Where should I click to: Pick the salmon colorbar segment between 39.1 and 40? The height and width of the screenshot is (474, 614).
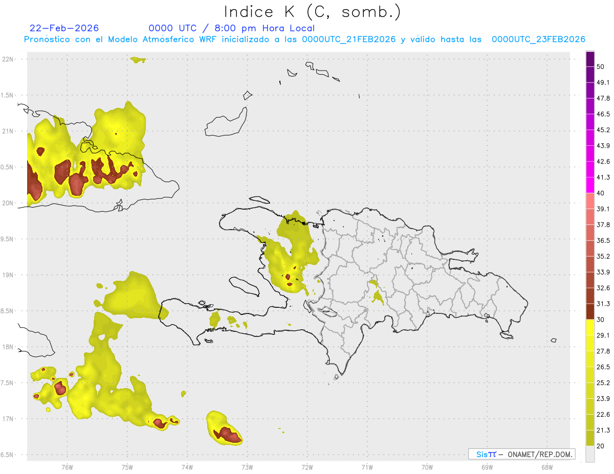[x=590, y=201]
